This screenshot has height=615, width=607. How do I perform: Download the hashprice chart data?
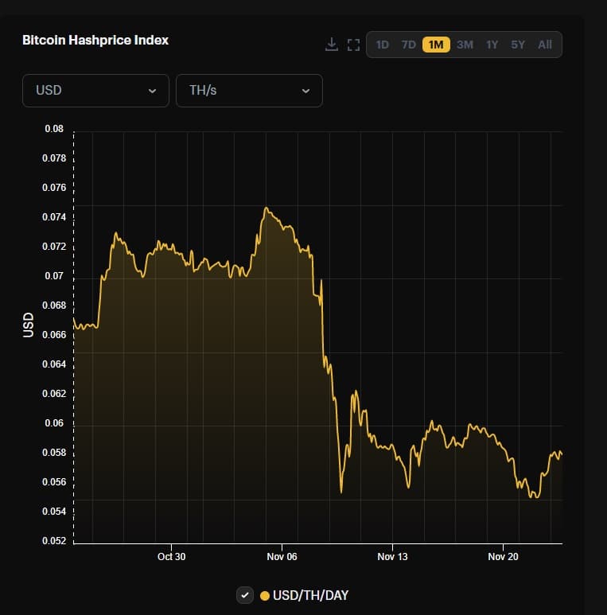pyautogui.click(x=332, y=45)
